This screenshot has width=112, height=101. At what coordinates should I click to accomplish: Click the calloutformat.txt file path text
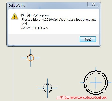pos(58,20)
